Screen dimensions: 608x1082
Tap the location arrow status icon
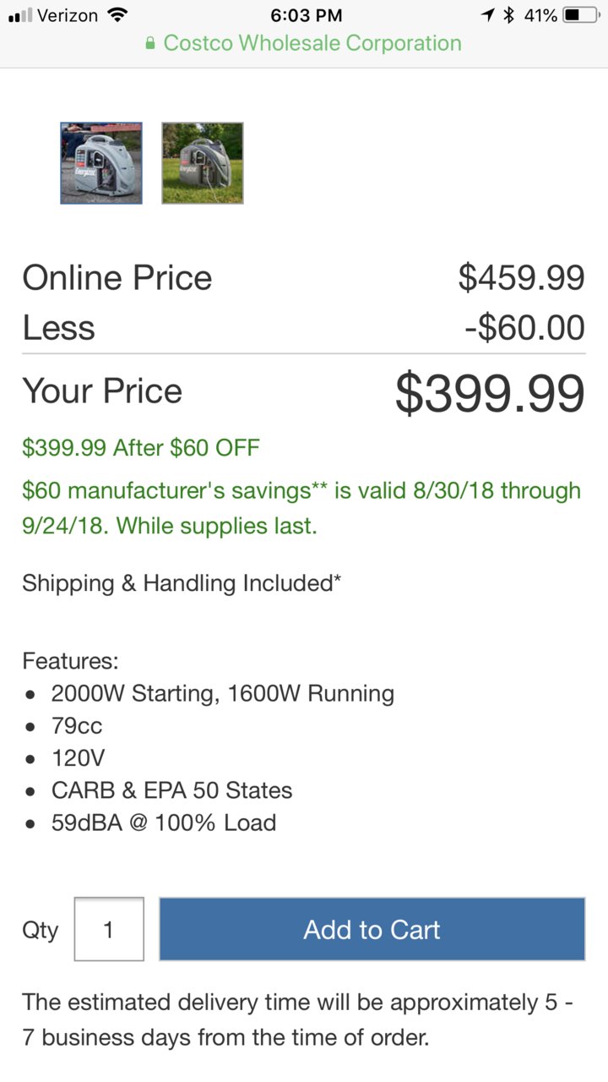[x=488, y=15]
